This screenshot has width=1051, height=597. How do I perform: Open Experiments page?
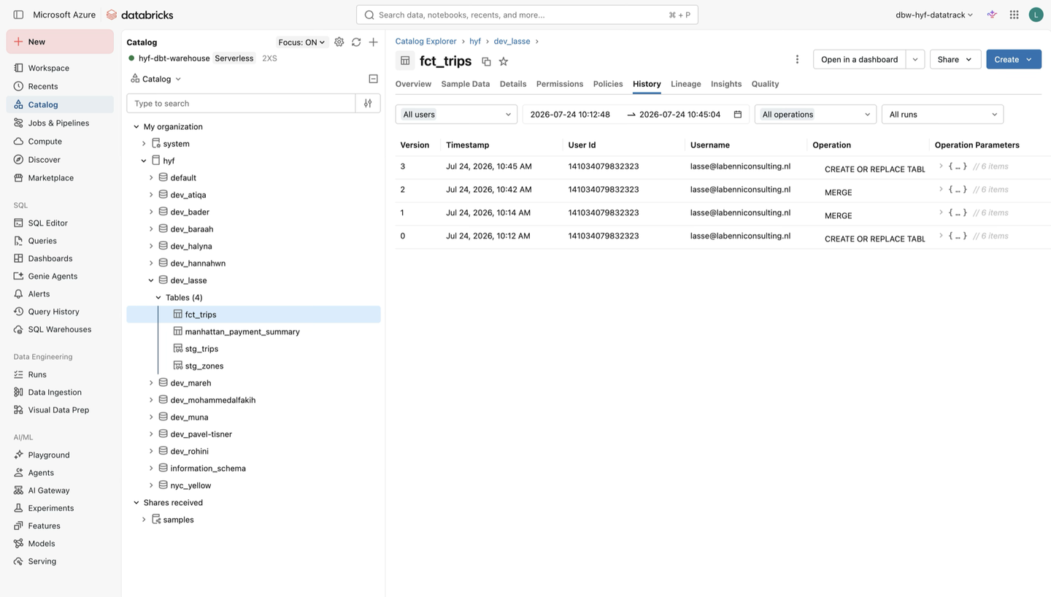[51, 508]
